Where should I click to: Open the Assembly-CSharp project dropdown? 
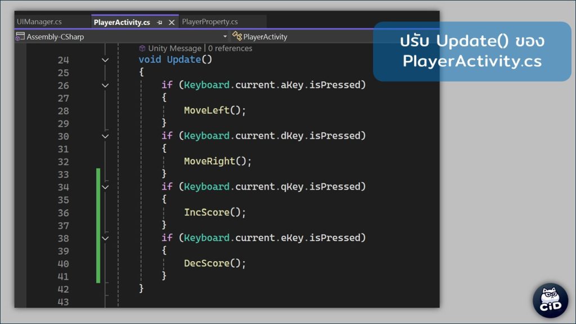[x=225, y=37]
